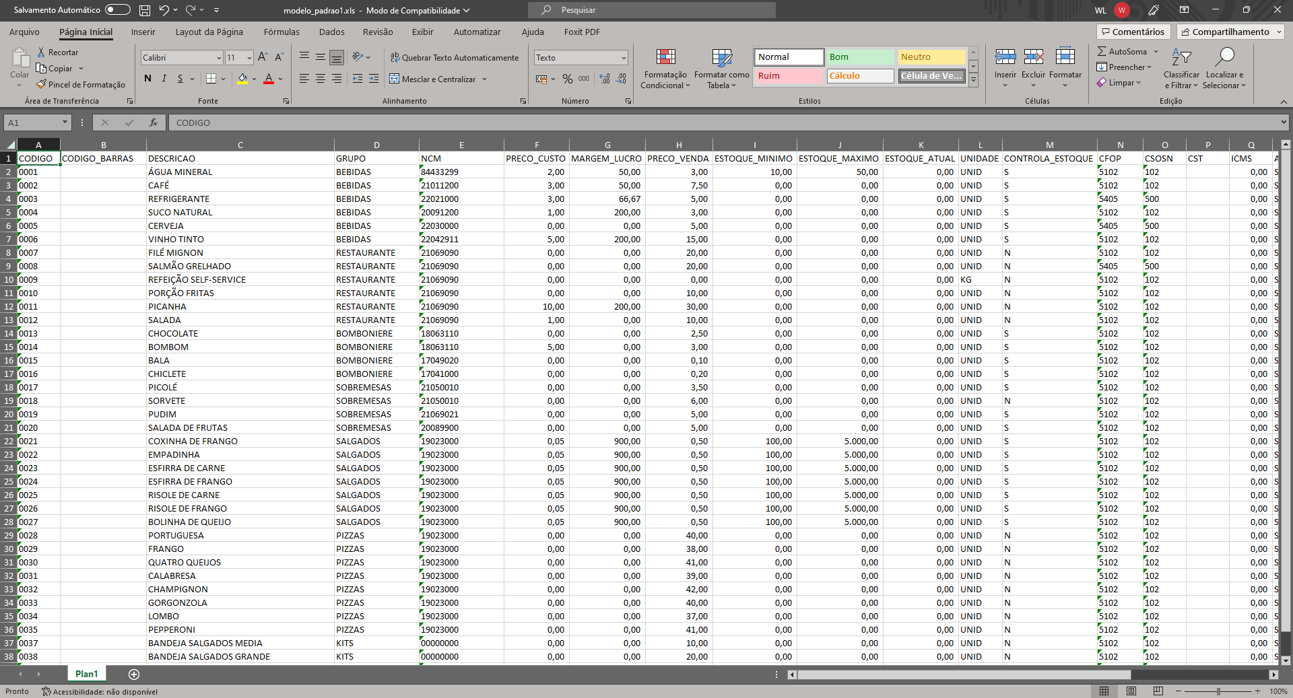Apply bold with the N button
Viewport: 1293px width, 698px height.
pos(148,79)
